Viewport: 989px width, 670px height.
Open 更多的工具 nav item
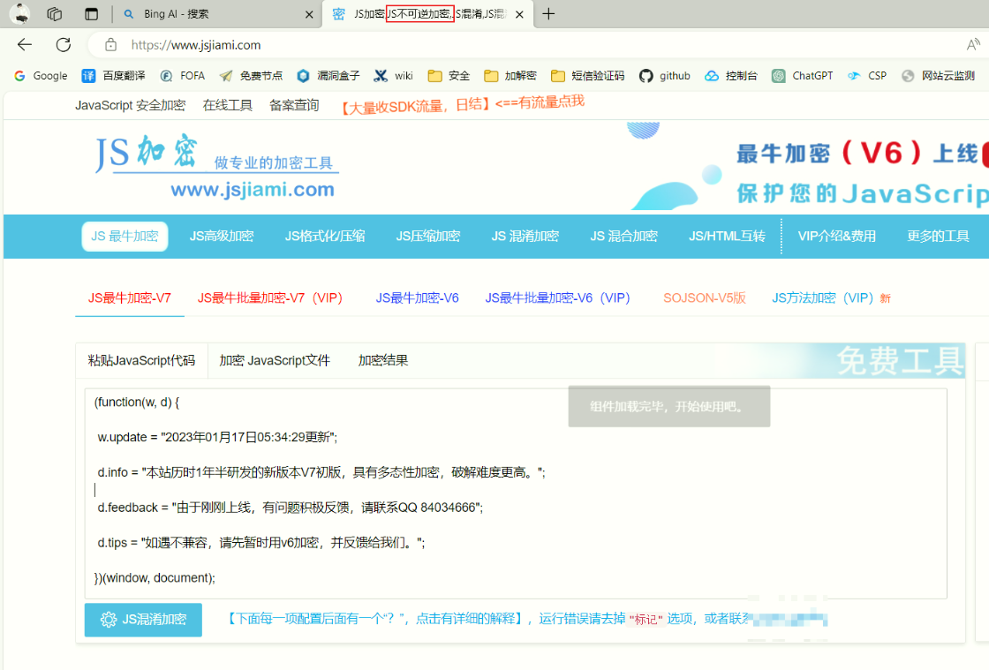tap(938, 237)
